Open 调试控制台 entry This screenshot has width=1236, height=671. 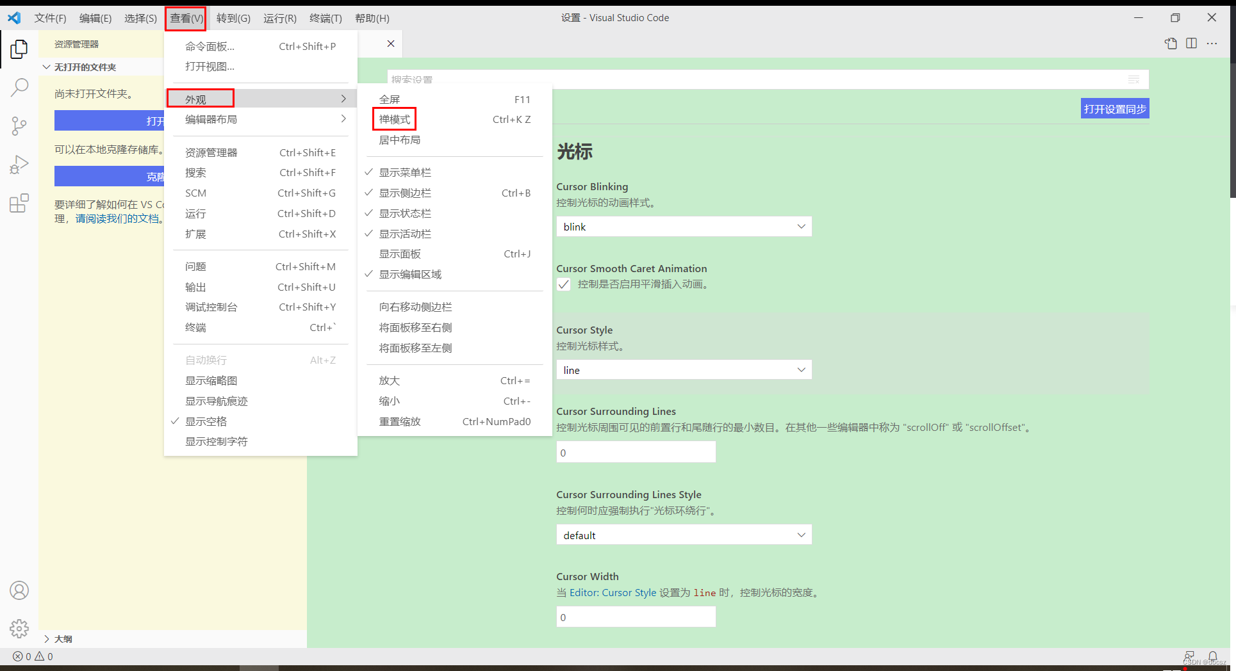click(x=260, y=307)
